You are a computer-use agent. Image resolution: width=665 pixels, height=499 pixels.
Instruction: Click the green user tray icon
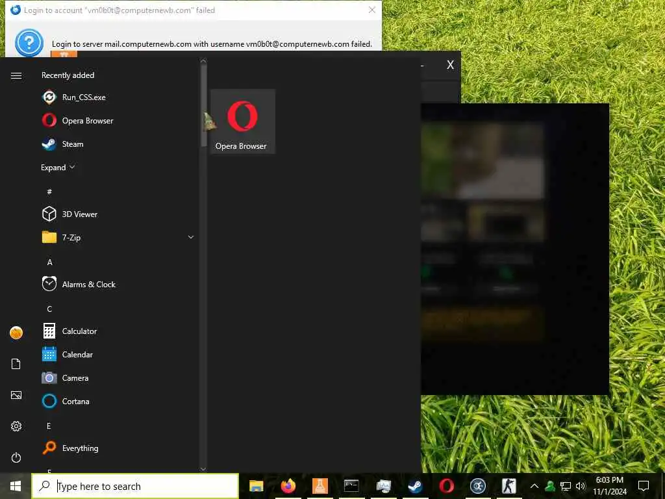click(550, 486)
